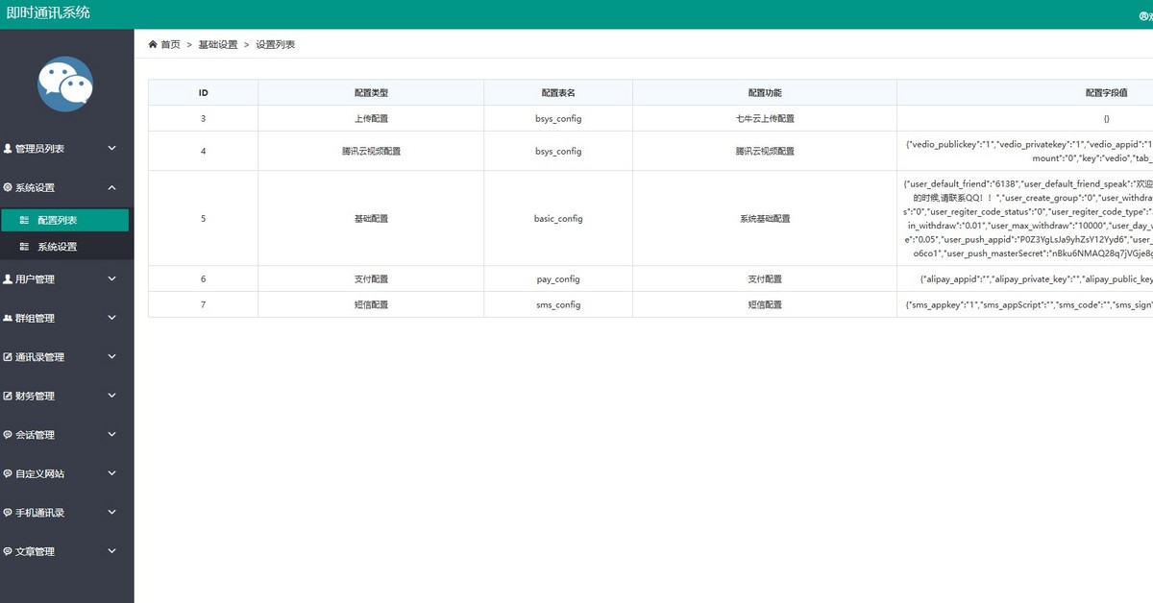This screenshot has width=1153, height=603.
Task: Click the 通讯录管理 edit icon
Action: pos(8,357)
